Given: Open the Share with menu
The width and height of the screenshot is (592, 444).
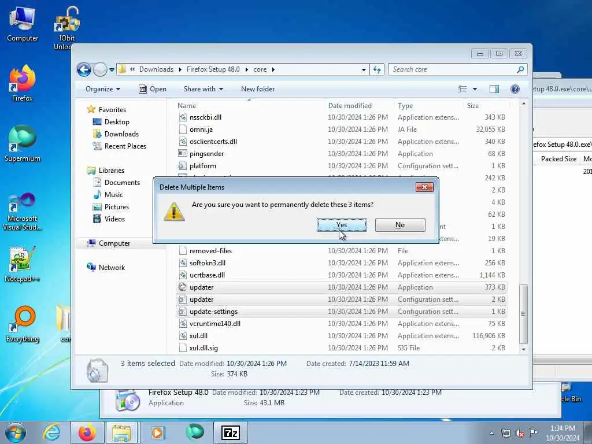Looking at the screenshot, I should 203,89.
